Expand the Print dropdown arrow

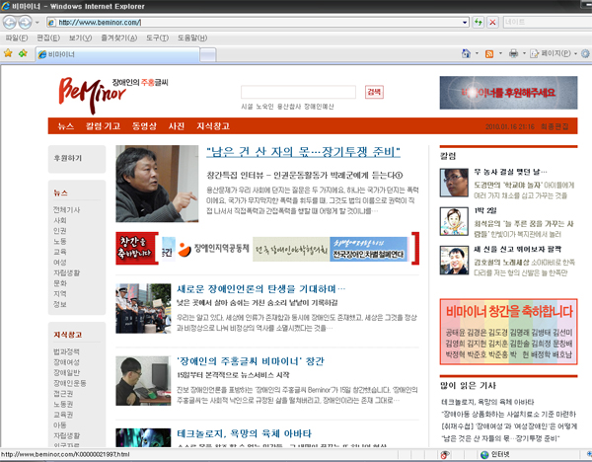524,53
